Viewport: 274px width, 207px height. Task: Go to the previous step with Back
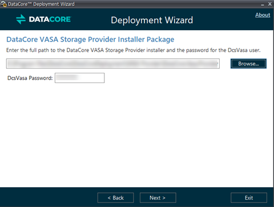point(115,198)
